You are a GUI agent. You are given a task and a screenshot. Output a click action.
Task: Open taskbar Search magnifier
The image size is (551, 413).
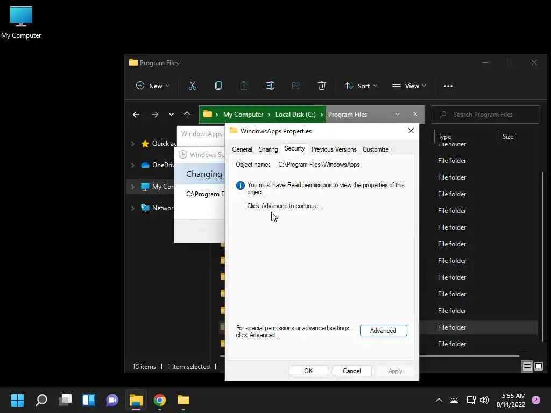coord(41,400)
